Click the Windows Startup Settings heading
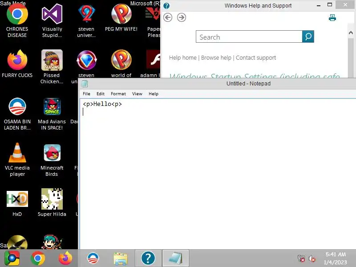 pyautogui.click(x=255, y=76)
